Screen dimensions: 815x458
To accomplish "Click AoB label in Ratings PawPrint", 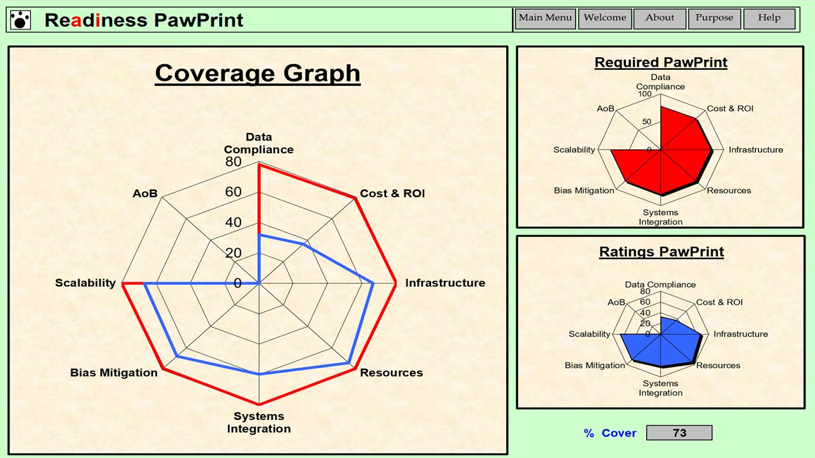I will (616, 302).
